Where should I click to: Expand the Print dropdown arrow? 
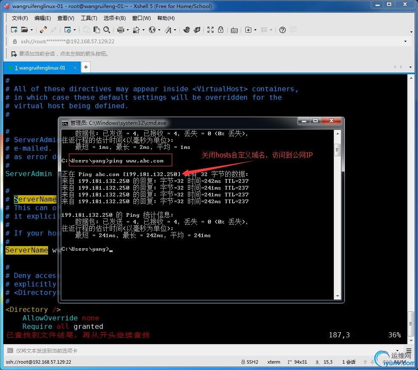pyautogui.click(x=128, y=30)
